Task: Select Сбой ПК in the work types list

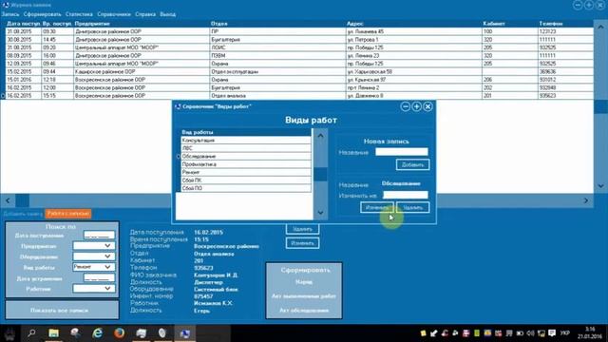Action: 246,180
